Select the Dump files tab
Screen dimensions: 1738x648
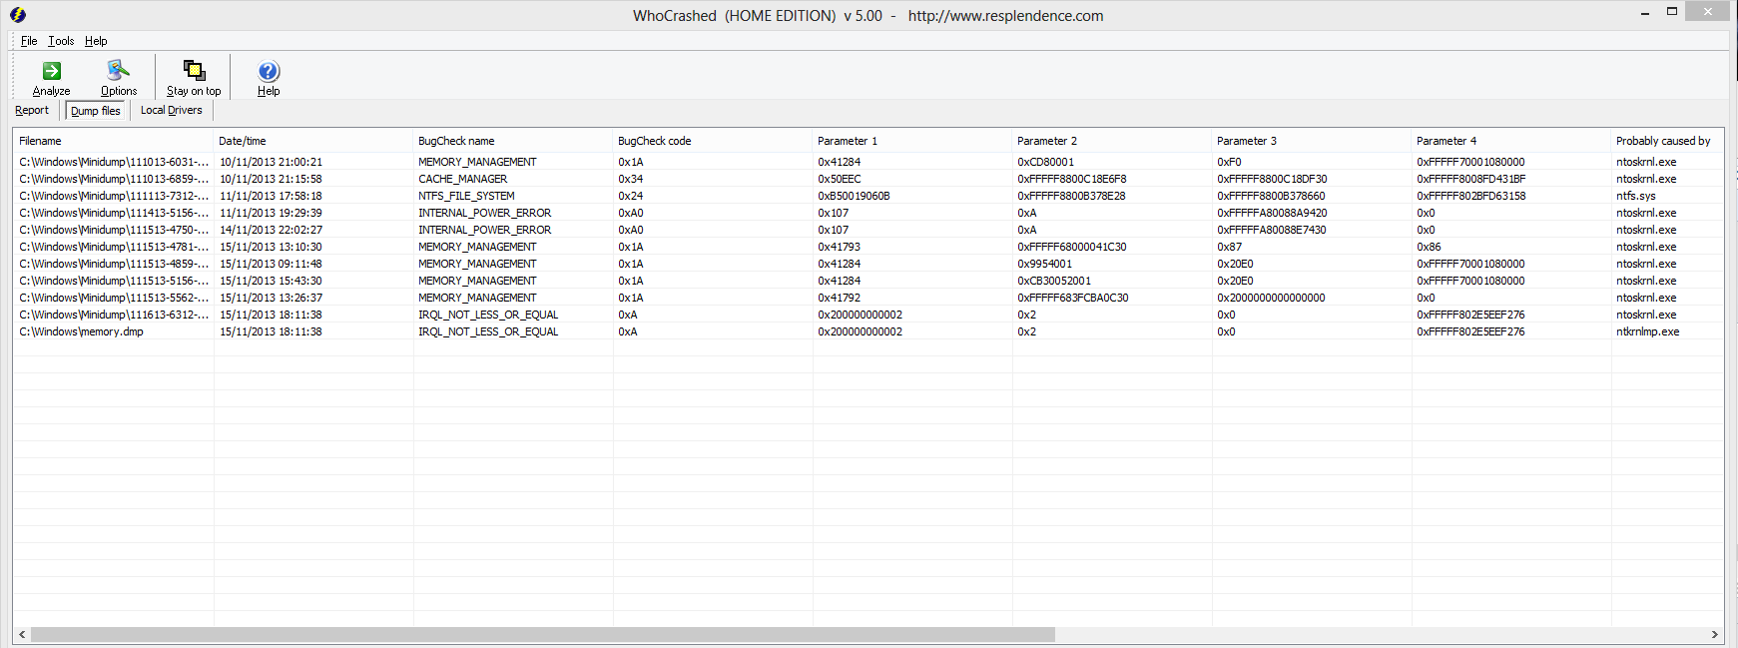pos(96,111)
